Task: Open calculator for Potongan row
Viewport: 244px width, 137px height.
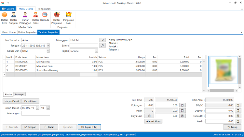Action: 183,105
